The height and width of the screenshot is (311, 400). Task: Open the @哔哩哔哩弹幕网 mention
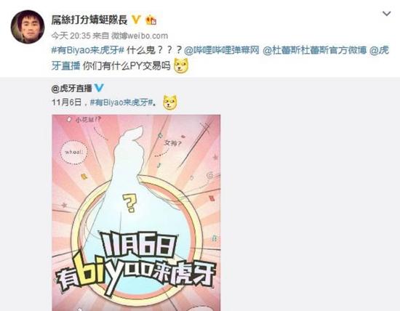[x=221, y=50]
